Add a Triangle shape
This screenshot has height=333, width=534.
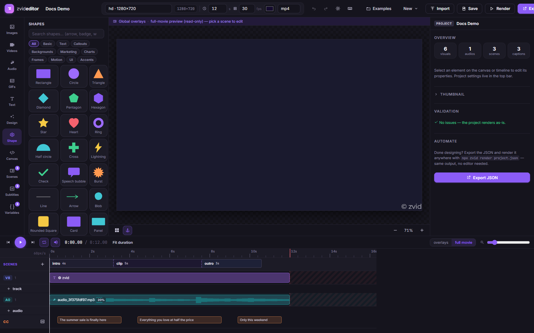click(x=98, y=76)
